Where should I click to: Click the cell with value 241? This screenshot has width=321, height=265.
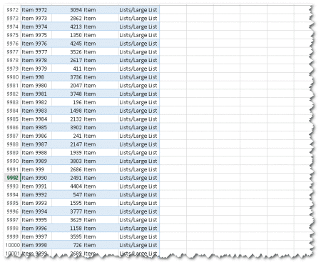click(67, 136)
